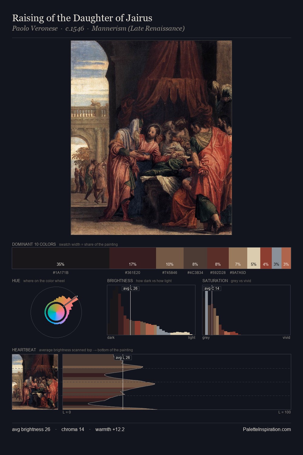The height and width of the screenshot is (455, 303).
Task: Click the 7% tan swatch #9A7A5D
Action: pyautogui.click(x=238, y=258)
